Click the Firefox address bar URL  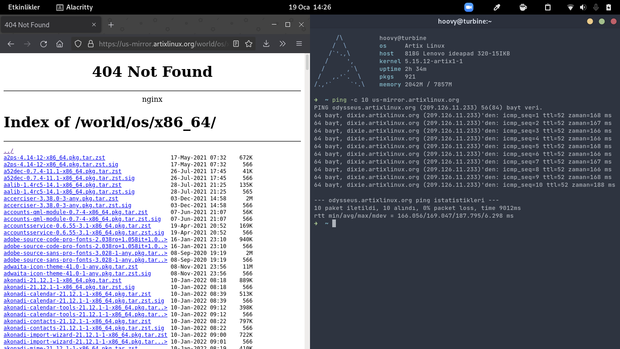tap(162, 44)
